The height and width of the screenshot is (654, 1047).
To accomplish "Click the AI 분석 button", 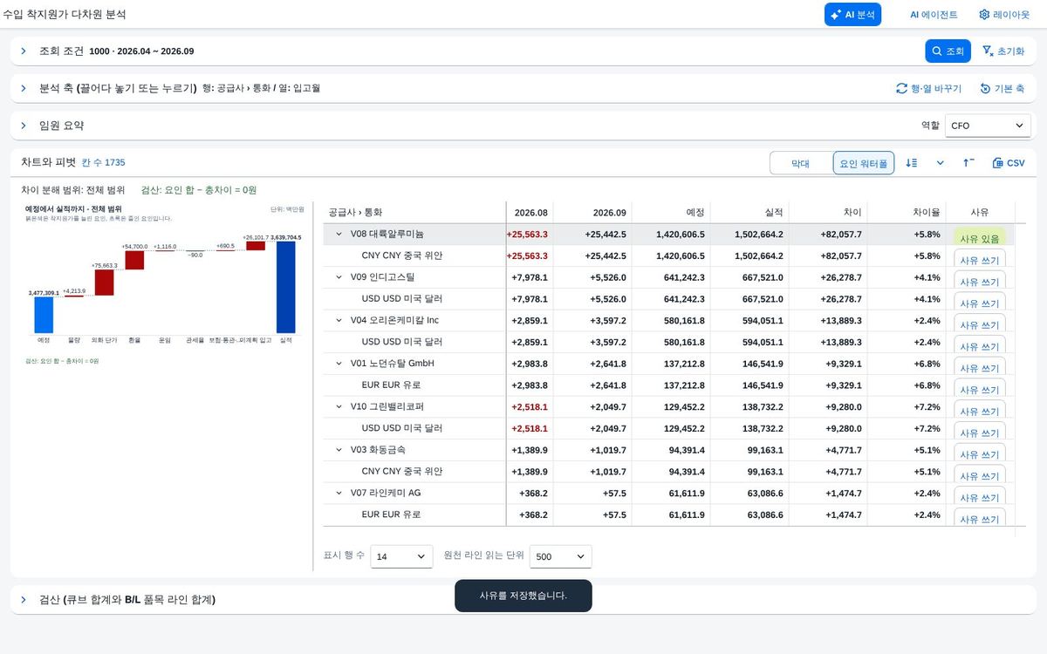I will (852, 14).
